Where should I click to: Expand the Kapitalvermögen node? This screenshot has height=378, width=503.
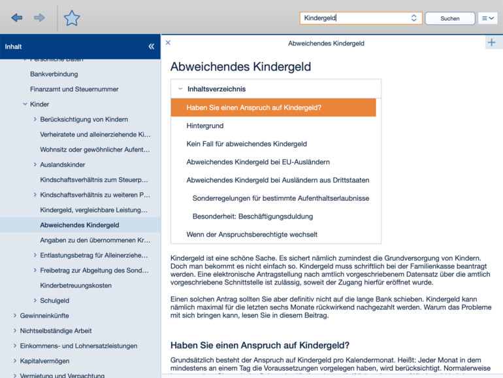click(x=15, y=360)
